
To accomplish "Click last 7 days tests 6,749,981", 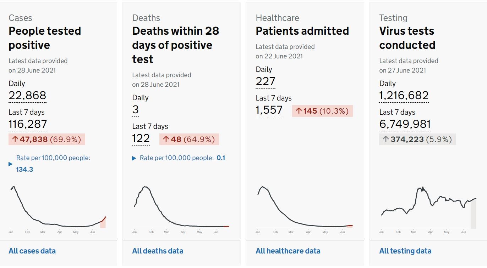I will point(405,124).
